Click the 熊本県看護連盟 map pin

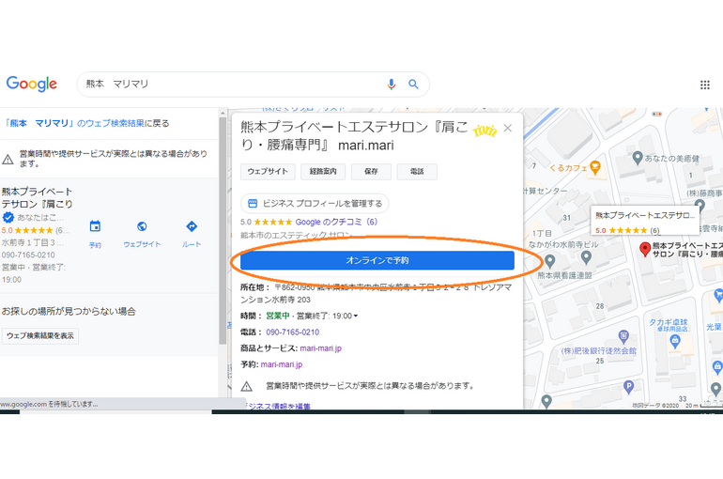(549, 261)
